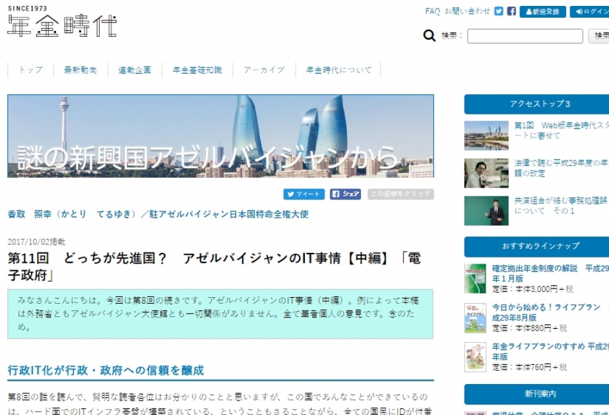609x415 pixels.
Task: Open the 連載企画 menu item
Action: click(x=135, y=70)
